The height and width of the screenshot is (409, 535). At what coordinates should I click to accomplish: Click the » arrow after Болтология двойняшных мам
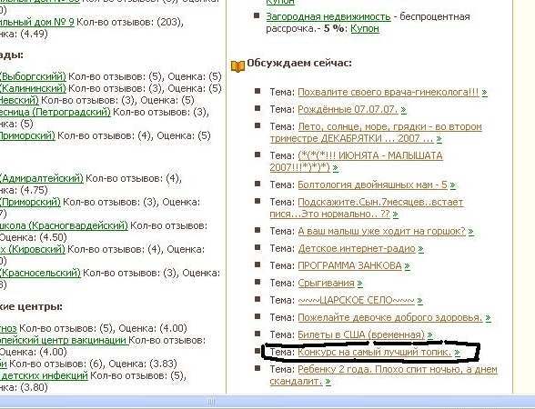click(x=453, y=185)
